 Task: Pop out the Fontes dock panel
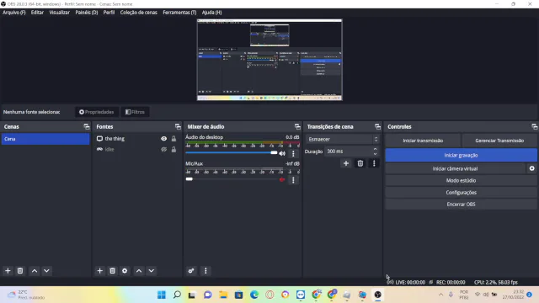[178, 126]
